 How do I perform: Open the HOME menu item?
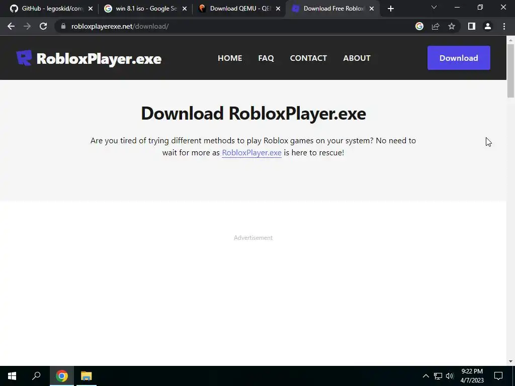coord(230,58)
